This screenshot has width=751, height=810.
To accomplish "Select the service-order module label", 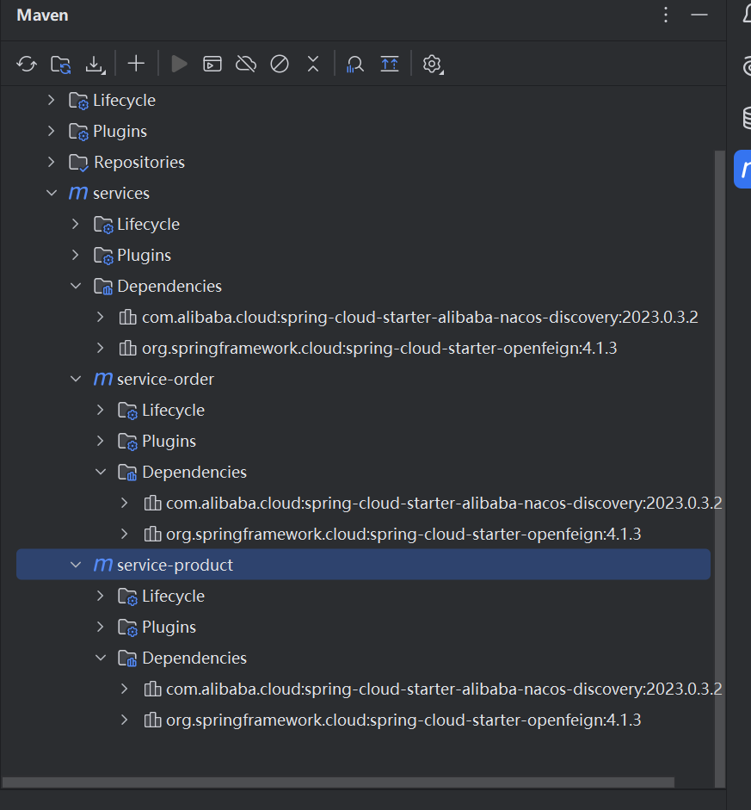I will (165, 379).
